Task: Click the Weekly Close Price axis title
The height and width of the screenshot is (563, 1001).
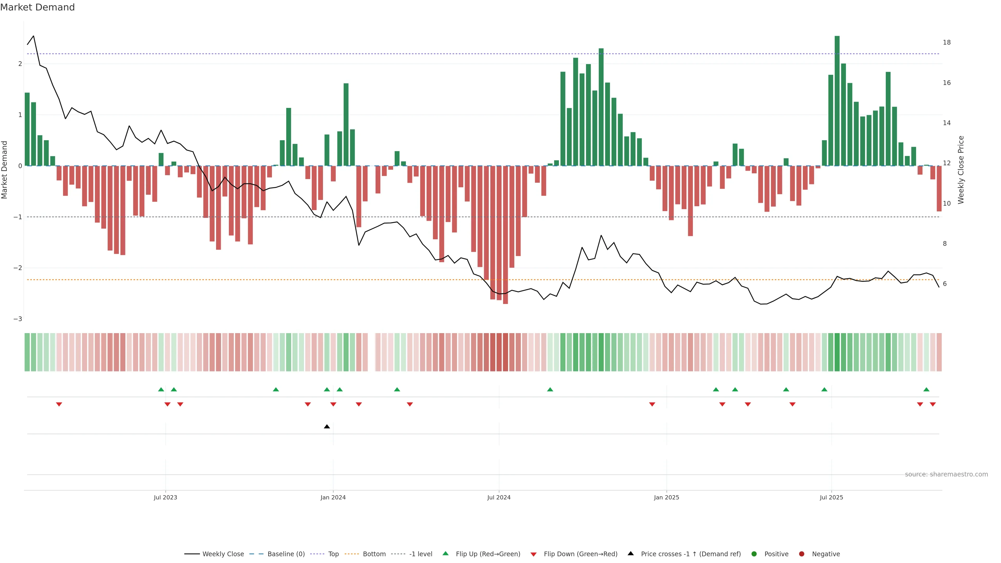Action: (x=961, y=170)
